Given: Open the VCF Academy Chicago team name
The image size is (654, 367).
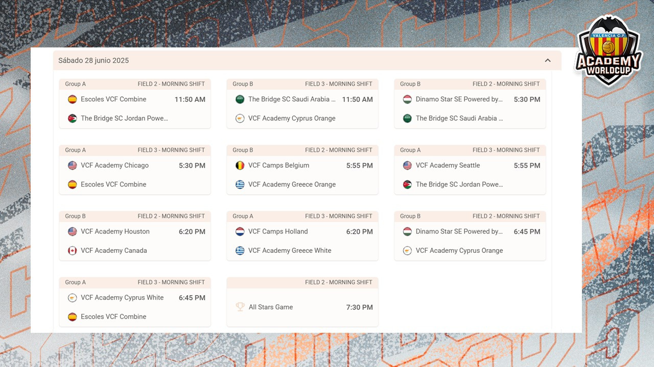Looking at the screenshot, I should [114, 165].
